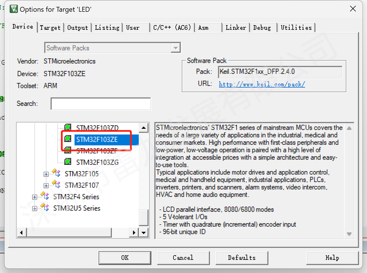Screen dimensions: 367x273
Task: Click device tree horizontal scrollbar thumb
Action: pos(69,233)
